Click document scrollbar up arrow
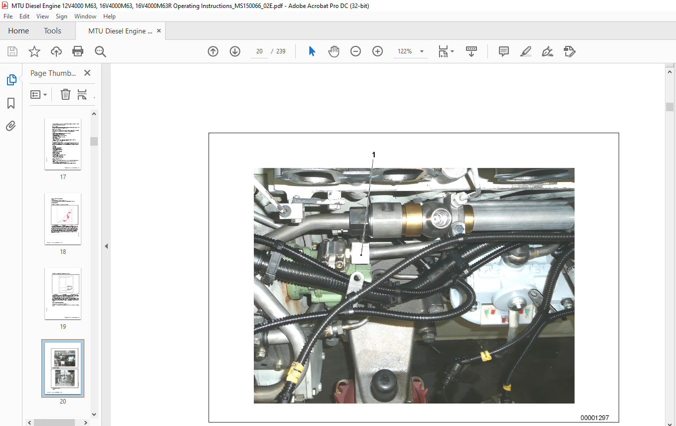 tap(670, 72)
